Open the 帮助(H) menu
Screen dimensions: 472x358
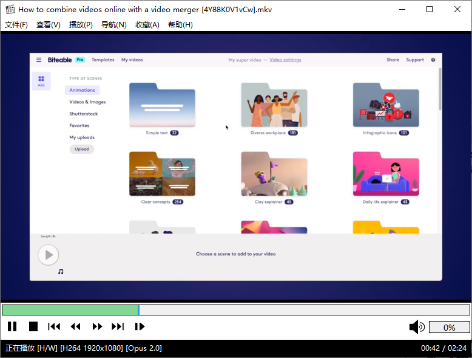click(x=180, y=25)
